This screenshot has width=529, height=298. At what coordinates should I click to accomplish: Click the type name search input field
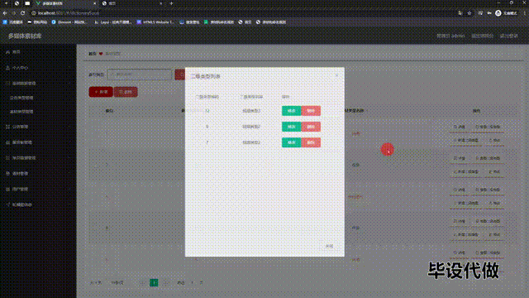point(140,74)
